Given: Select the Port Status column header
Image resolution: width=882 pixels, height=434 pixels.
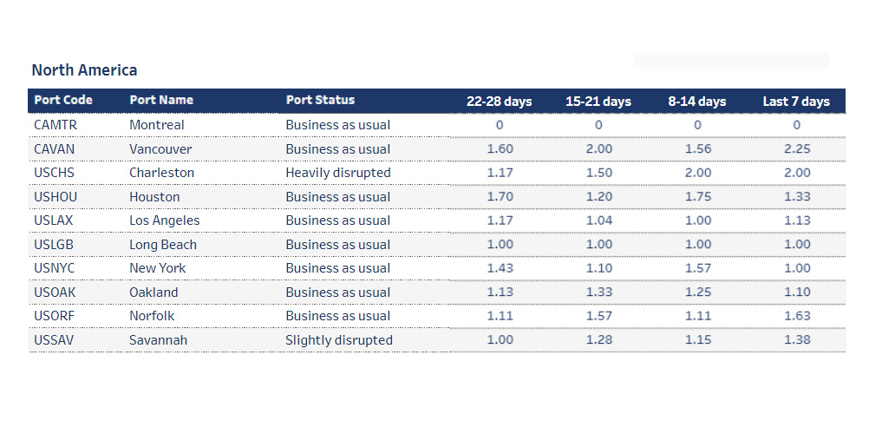Looking at the screenshot, I should tap(320, 100).
